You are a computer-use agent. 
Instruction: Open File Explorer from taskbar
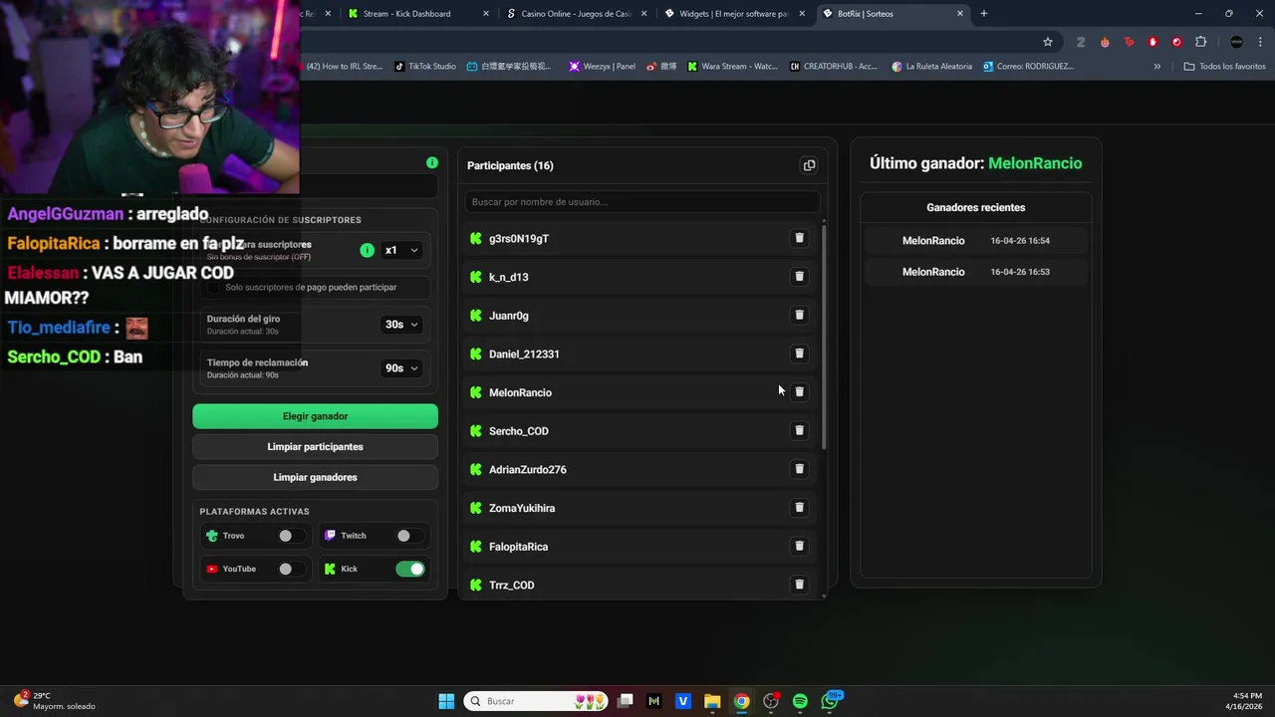pos(712,701)
